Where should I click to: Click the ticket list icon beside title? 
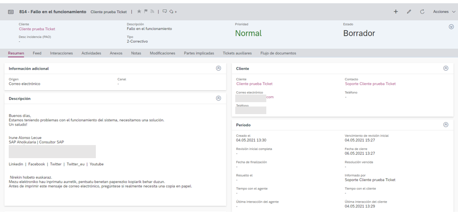[11, 12]
